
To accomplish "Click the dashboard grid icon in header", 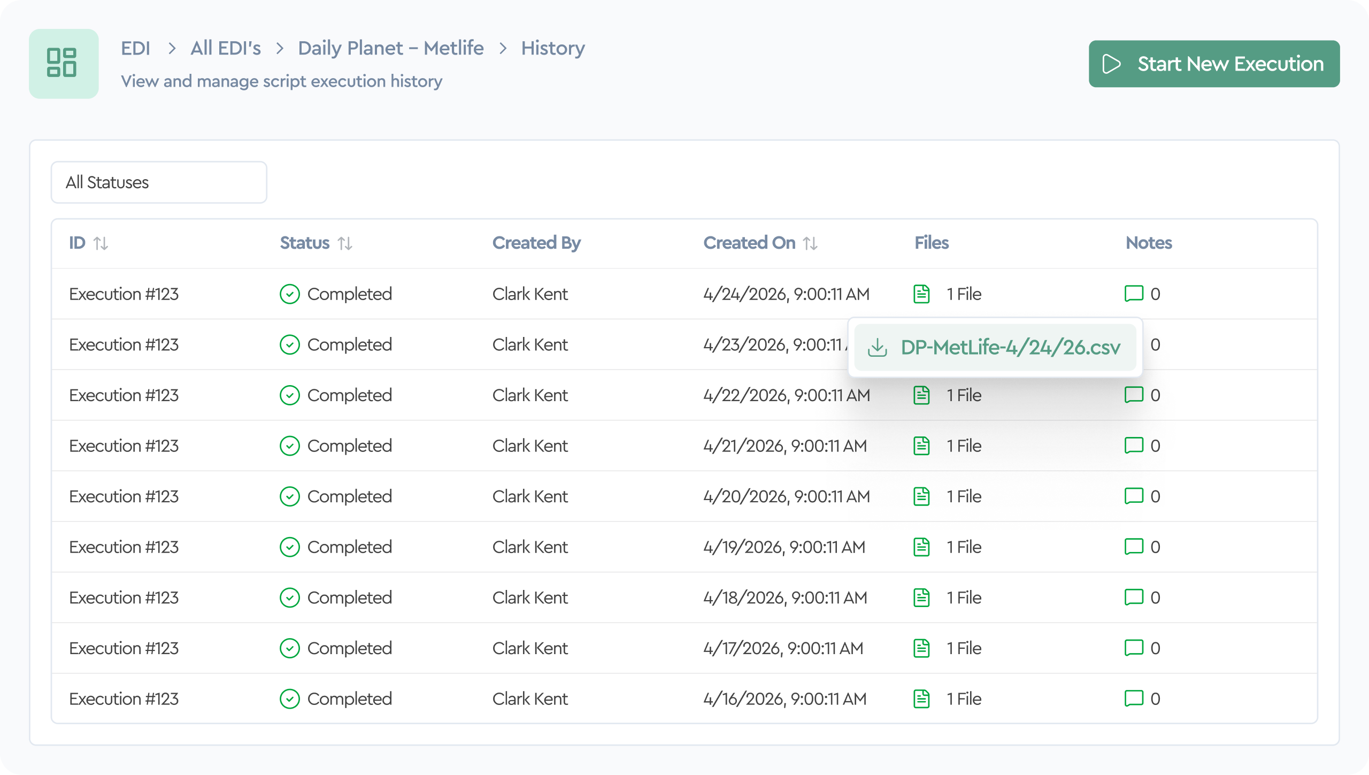I will click(63, 64).
